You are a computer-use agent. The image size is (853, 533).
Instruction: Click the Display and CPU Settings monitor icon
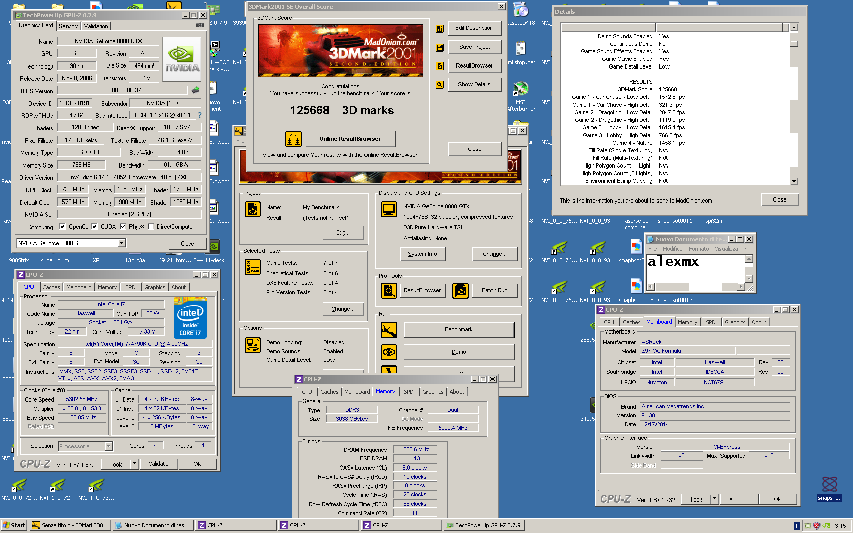click(389, 209)
